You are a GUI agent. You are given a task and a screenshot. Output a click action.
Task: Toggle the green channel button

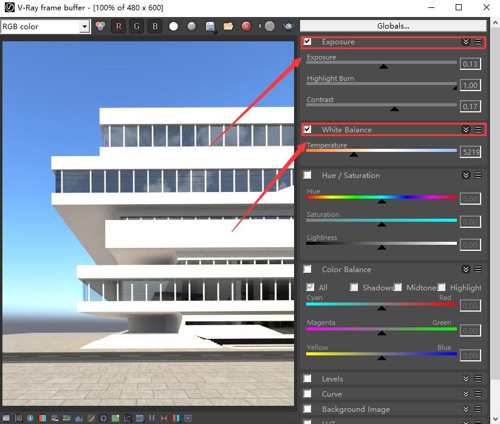point(137,26)
